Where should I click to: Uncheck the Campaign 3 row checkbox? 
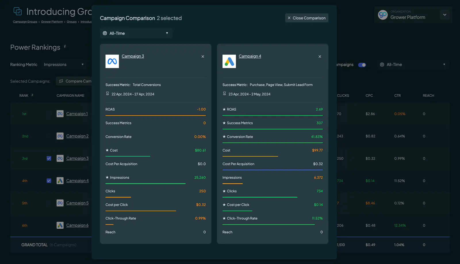pyautogui.click(x=49, y=158)
